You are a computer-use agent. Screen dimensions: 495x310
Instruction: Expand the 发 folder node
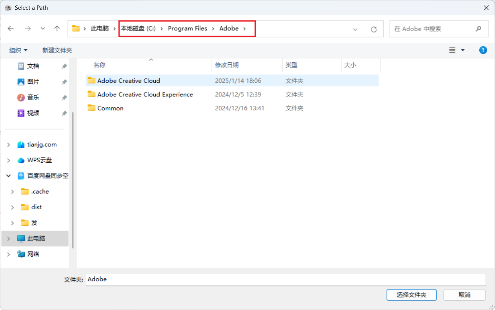(13, 223)
